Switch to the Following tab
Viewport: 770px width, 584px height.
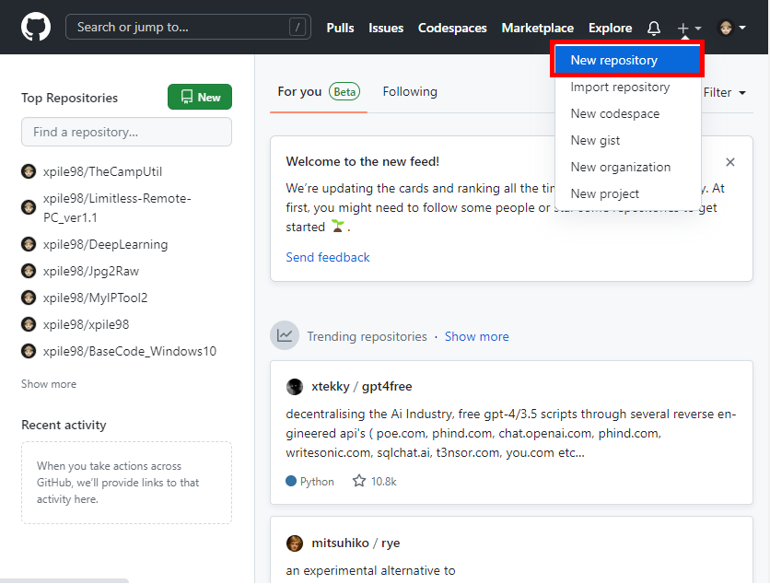tap(410, 92)
